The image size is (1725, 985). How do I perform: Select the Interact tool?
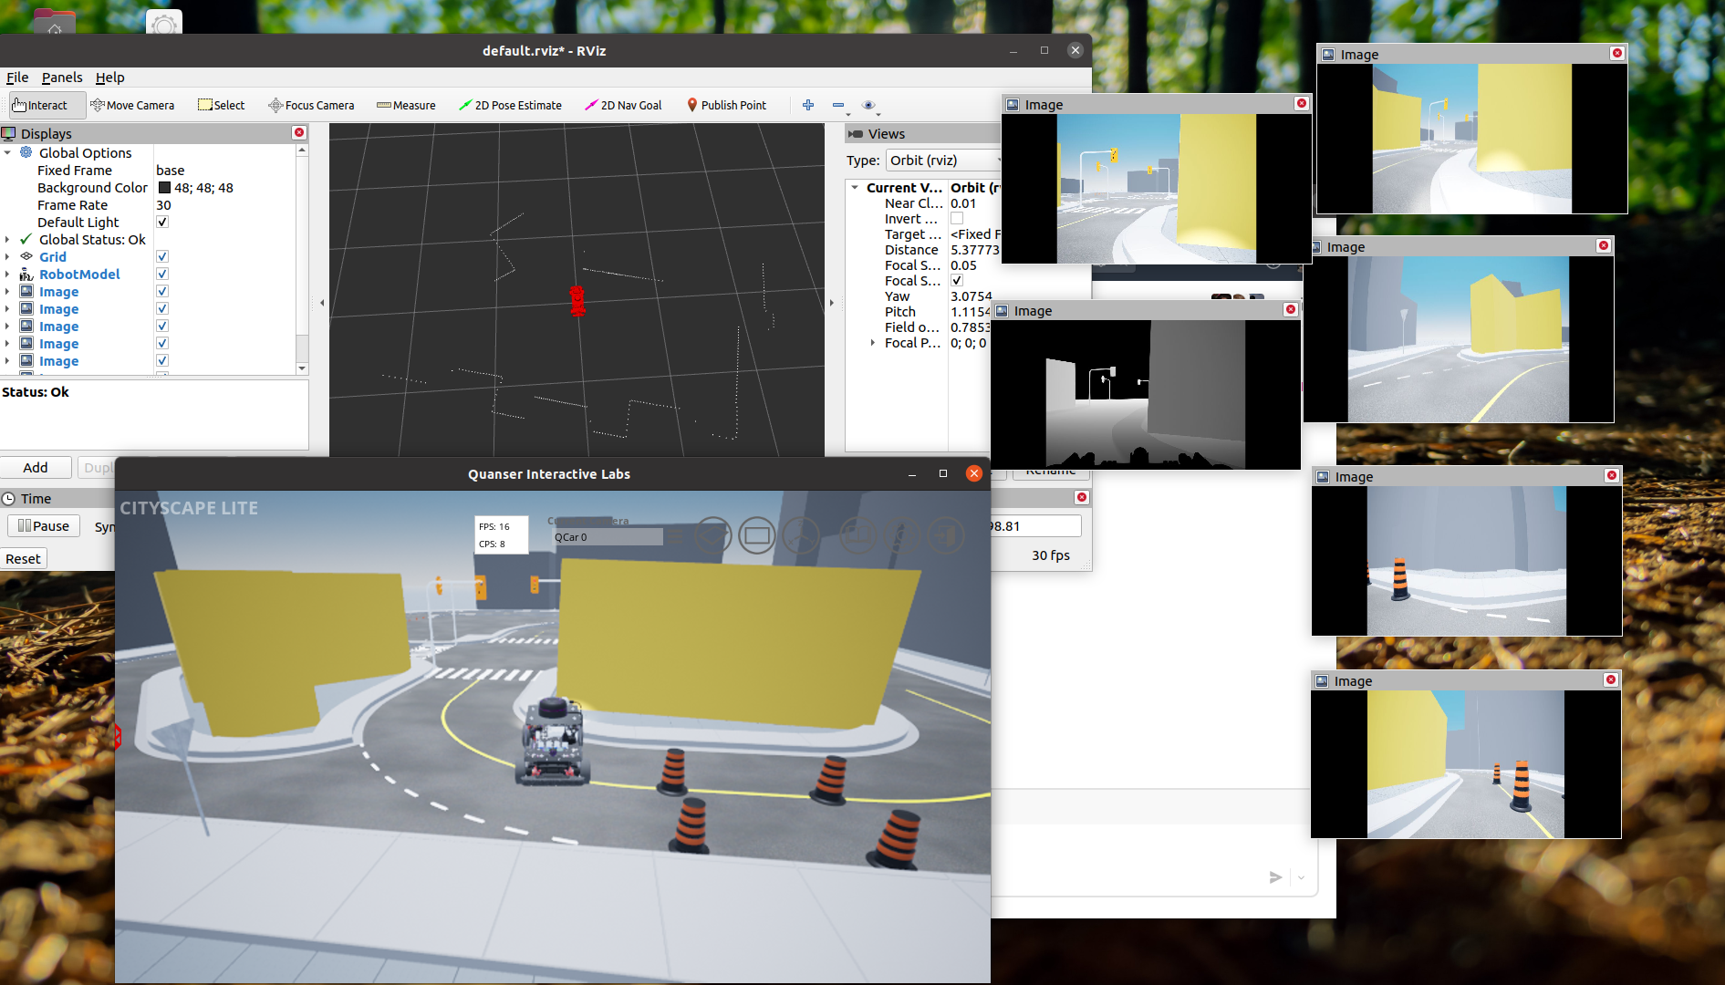pos(40,105)
